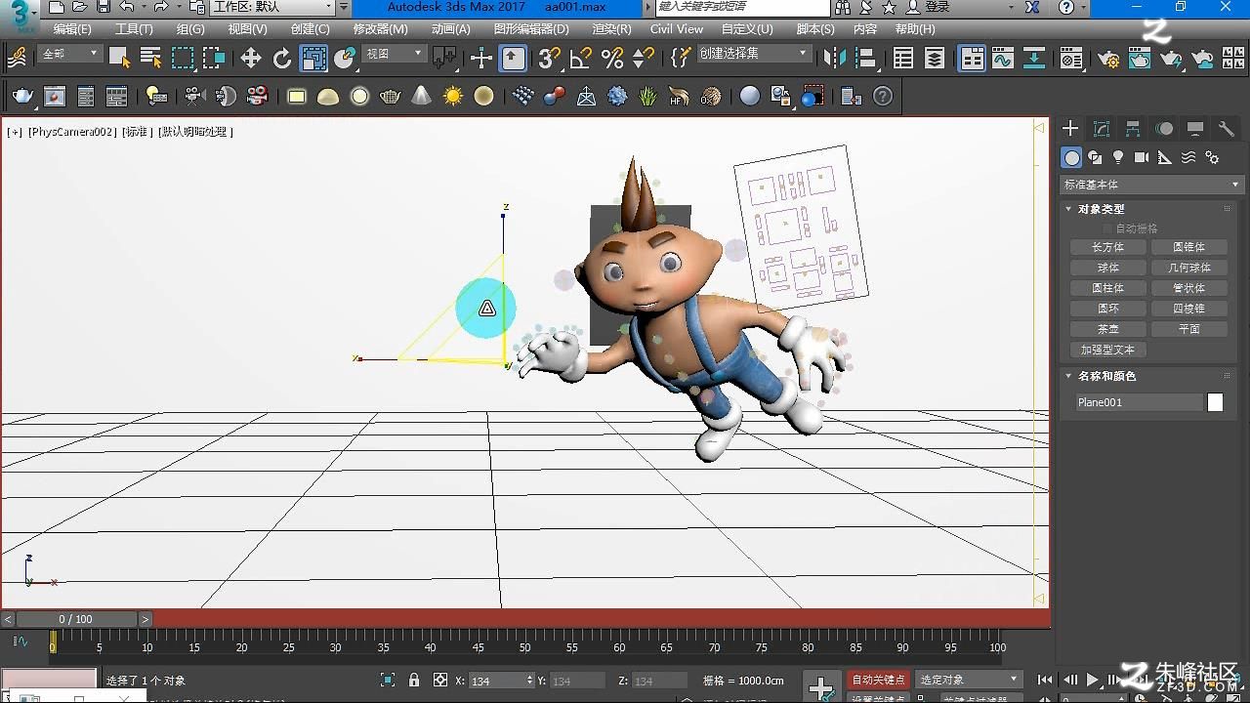Image resolution: width=1250 pixels, height=703 pixels.
Task: Open the 选定对象 key filter dropdown
Action: click(x=968, y=680)
